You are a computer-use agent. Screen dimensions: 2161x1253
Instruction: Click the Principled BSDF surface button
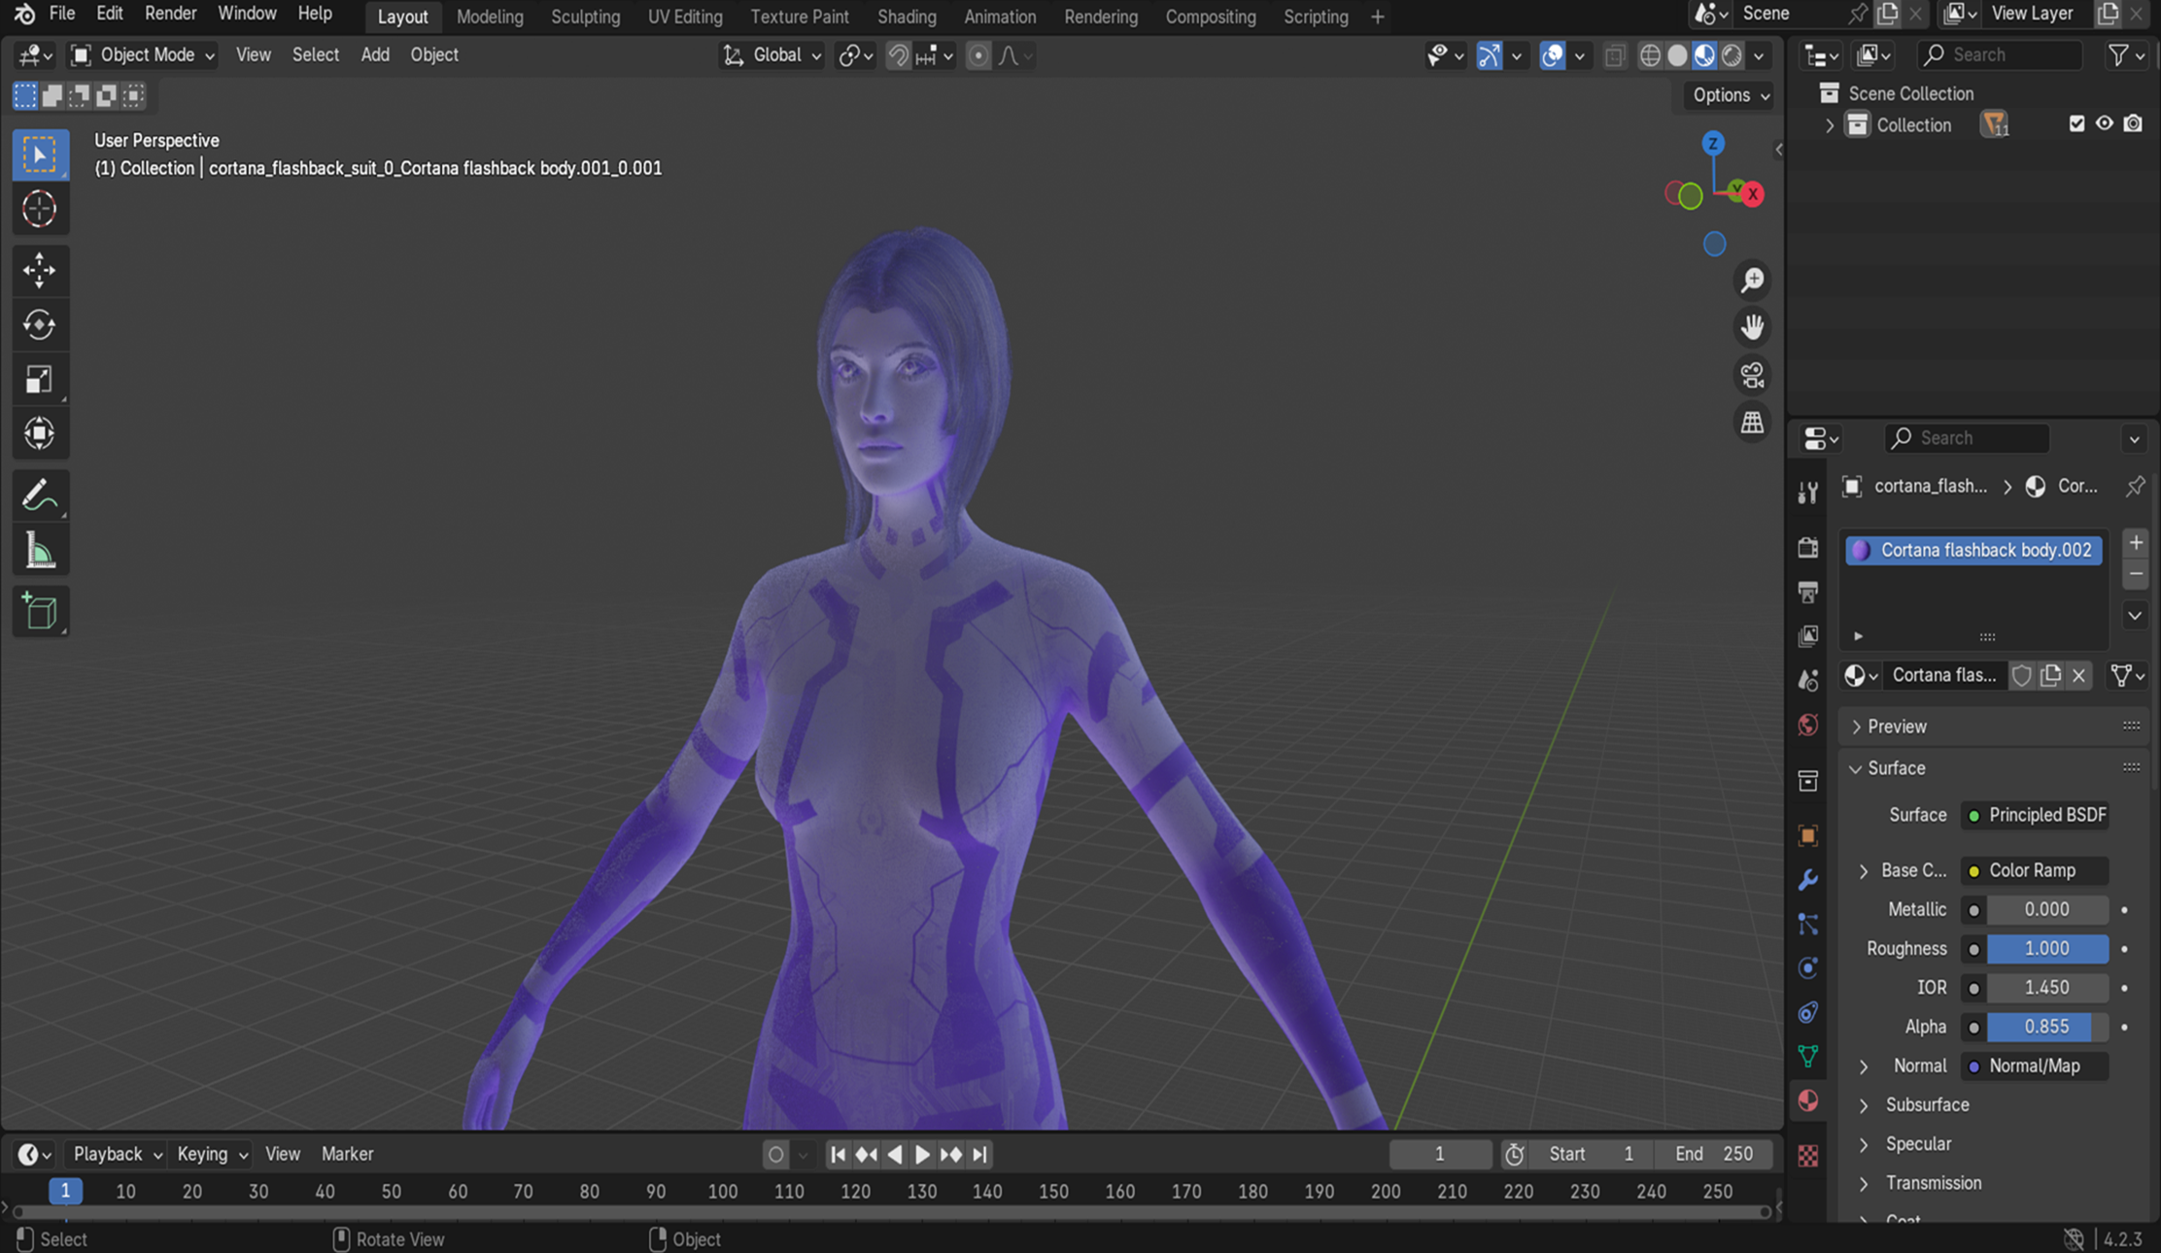2035,815
